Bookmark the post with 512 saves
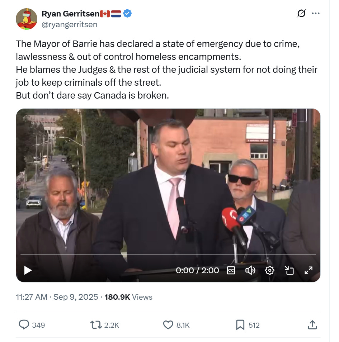339x342 pixels. coord(248,325)
